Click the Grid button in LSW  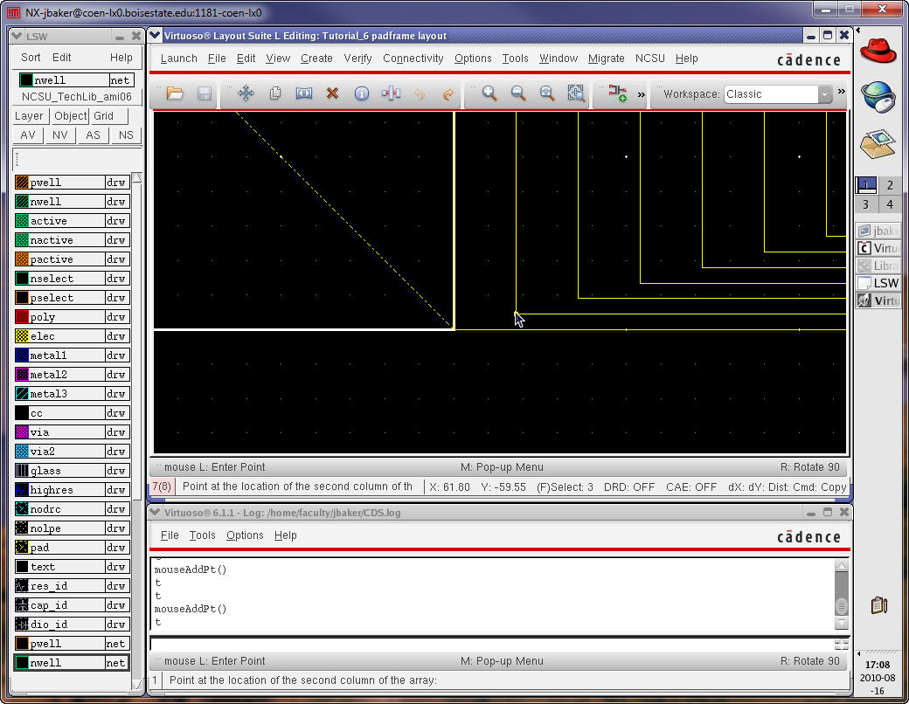pos(104,116)
